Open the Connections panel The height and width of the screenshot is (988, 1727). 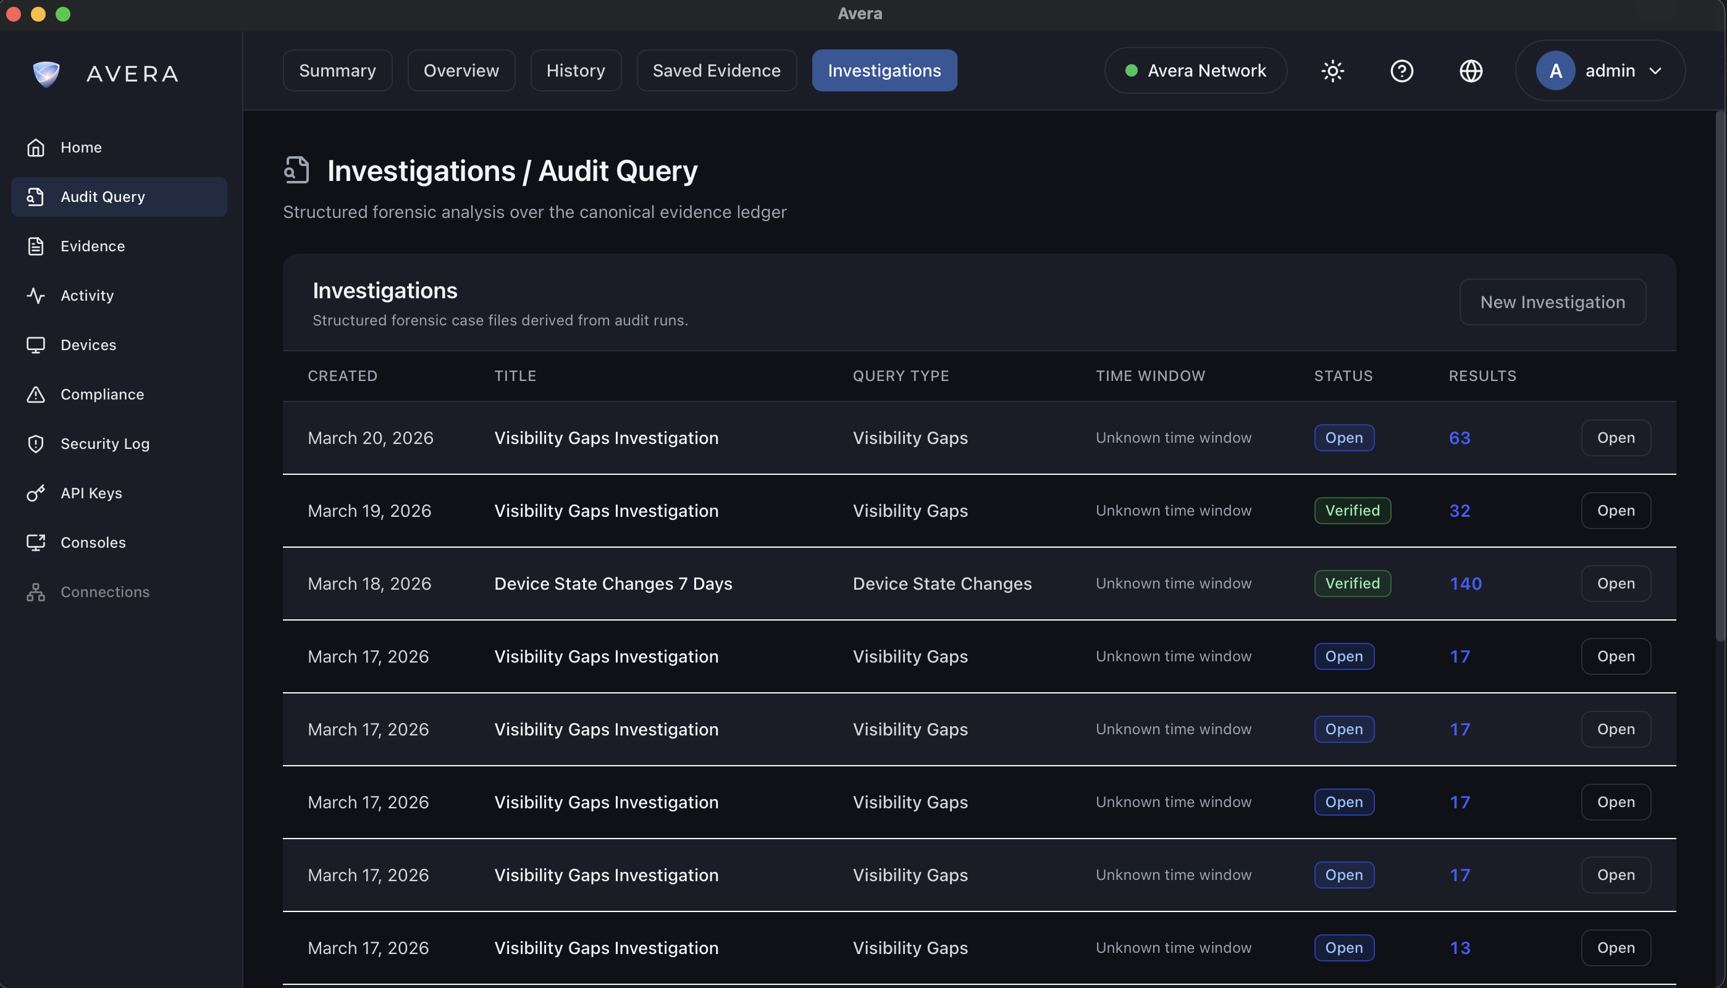(x=105, y=592)
